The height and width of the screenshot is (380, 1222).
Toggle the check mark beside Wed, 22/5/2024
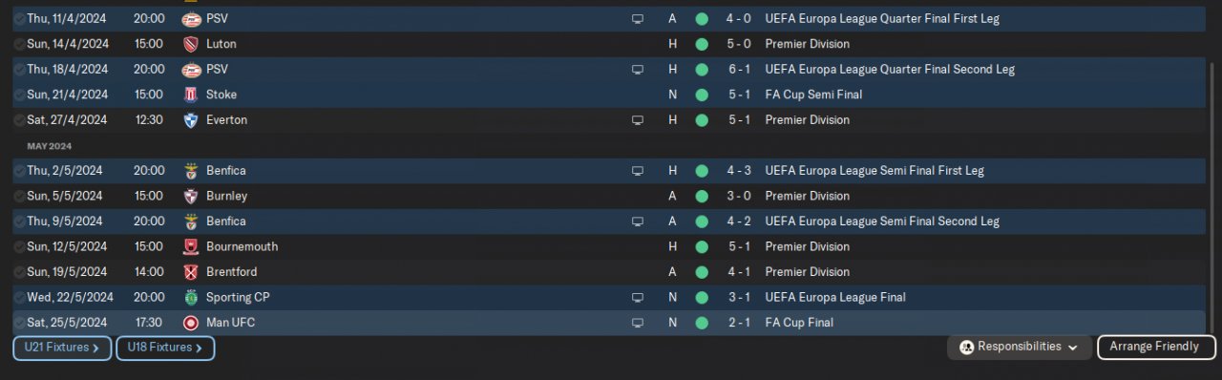[x=19, y=297]
